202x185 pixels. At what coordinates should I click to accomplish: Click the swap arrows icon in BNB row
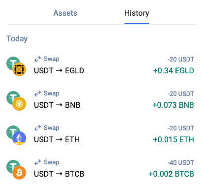(37, 93)
